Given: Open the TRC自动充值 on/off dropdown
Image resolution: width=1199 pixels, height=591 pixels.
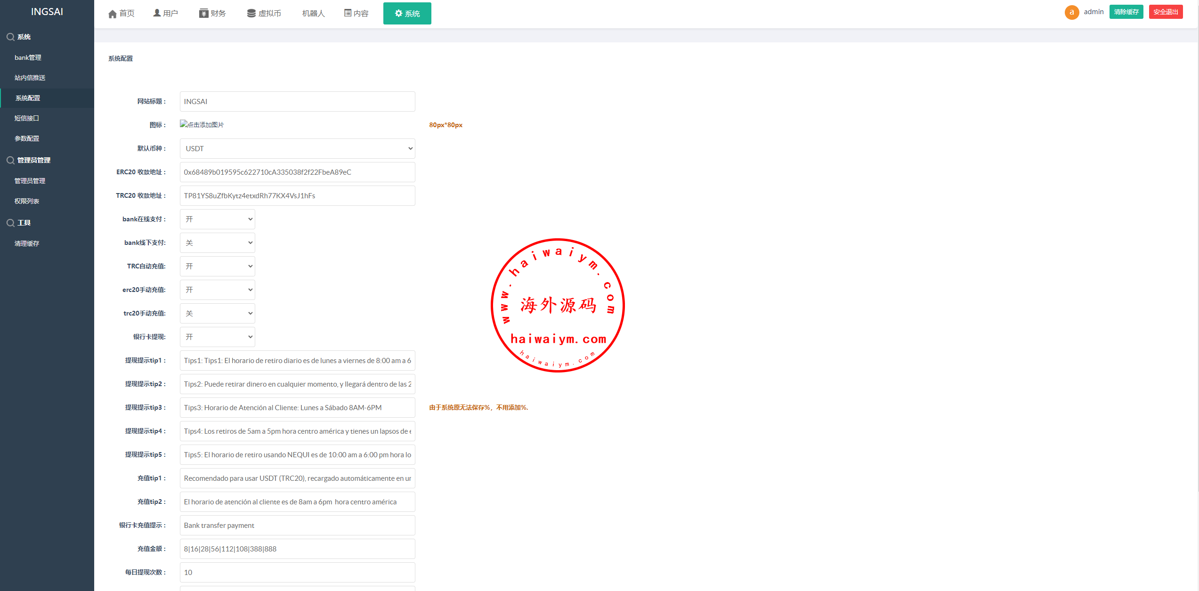Looking at the screenshot, I should 217,266.
